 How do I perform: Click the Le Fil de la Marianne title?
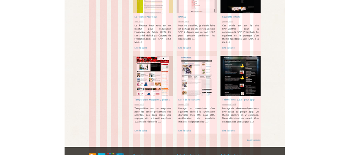[189, 100]
